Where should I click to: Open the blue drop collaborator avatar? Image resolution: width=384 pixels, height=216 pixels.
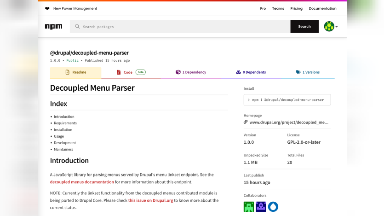[273, 207]
